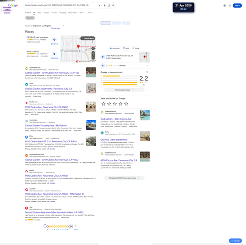Click the Yelp favicon in the results
This screenshot has height=245, width=246.
pos(27,208)
